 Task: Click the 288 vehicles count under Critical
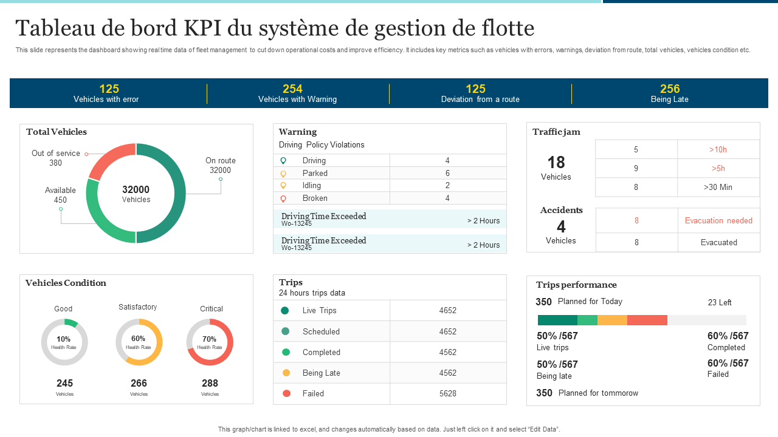pyautogui.click(x=210, y=384)
